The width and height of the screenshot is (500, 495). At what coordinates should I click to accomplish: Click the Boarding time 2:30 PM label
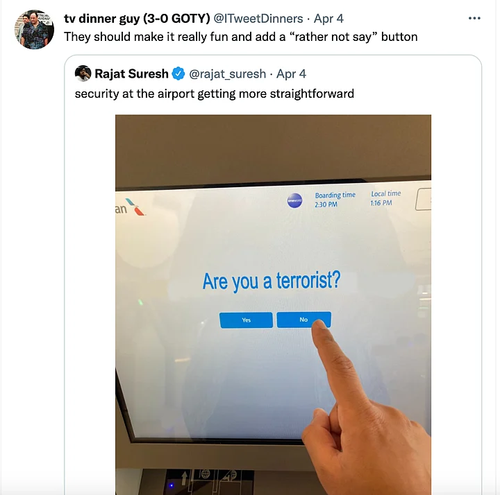(x=335, y=199)
